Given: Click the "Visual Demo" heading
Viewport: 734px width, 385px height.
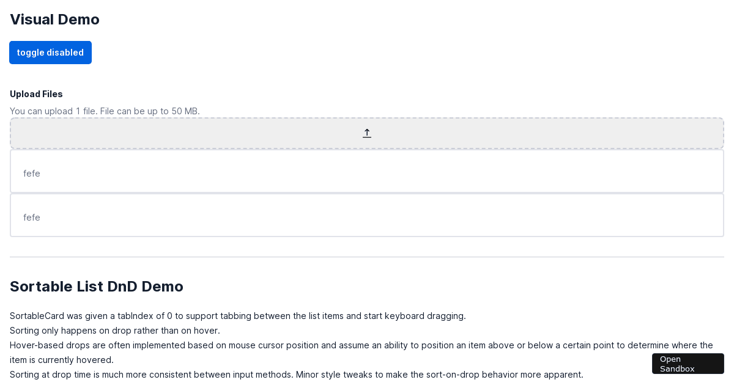Looking at the screenshot, I should [x=54, y=20].
